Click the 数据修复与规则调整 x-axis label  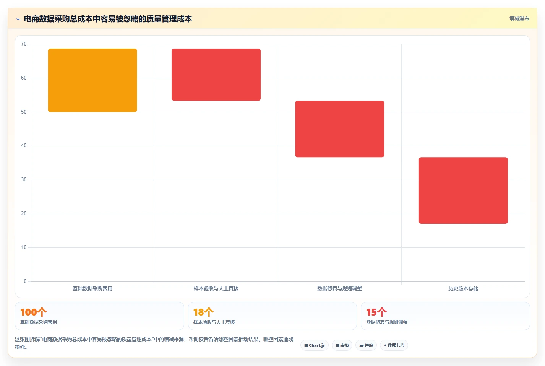click(x=340, y=288)
